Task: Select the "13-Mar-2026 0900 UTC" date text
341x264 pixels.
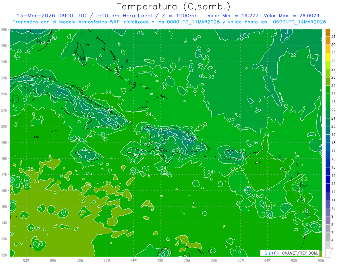Action: tap(53, 15)
